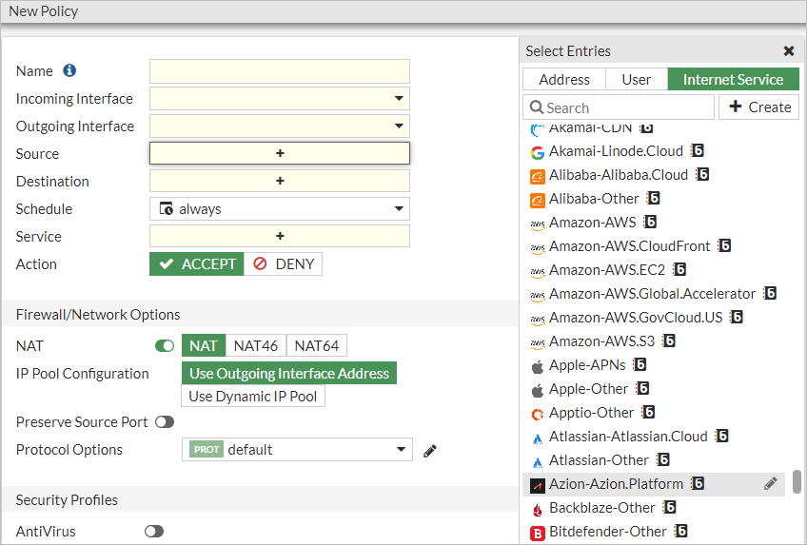
Task: Open the Schedule dropdown
Action: [x=280, y=208]
